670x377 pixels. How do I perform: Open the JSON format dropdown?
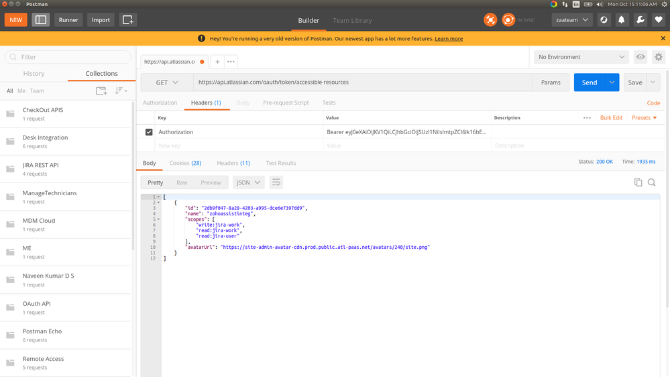[248, 182]
